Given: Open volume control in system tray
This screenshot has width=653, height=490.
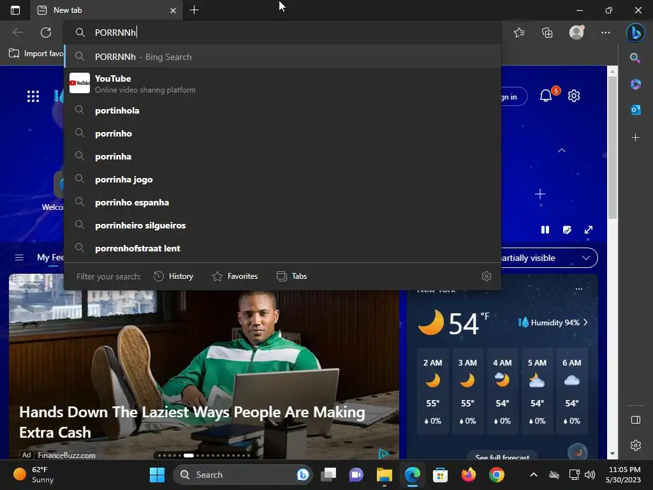Looking at the screenshot, I should point(589,475).
